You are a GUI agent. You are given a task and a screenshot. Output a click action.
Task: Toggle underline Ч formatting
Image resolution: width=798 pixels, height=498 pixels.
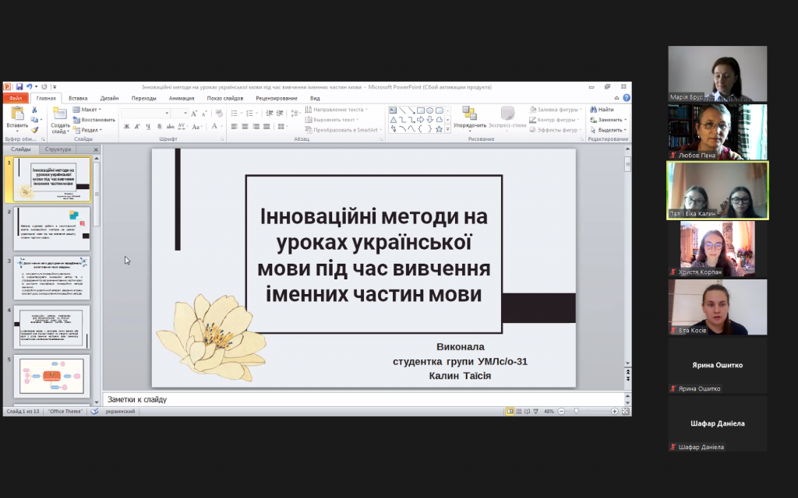(x=148, y=127)
